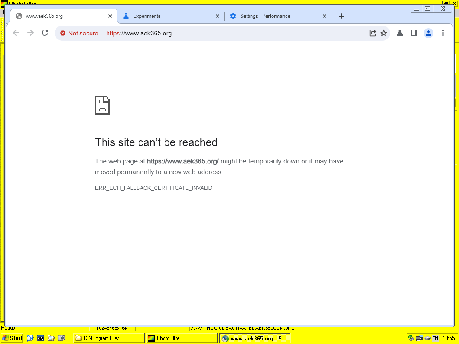Click the Not secure warning indicator
The width and height of the screenshot is (459, 344).
79,33
